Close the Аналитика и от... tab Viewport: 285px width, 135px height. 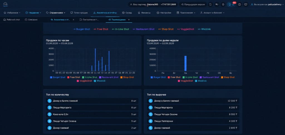tap(73, 20)
